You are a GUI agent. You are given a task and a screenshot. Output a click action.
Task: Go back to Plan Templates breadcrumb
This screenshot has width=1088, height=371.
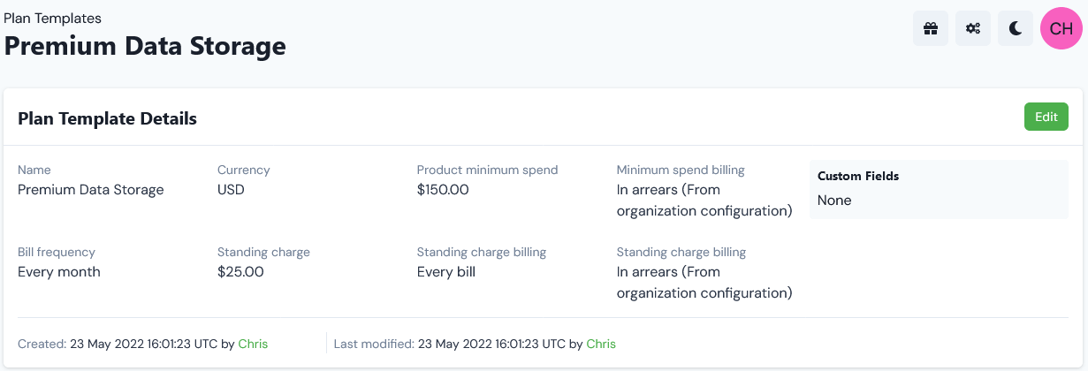coord(52,18)
